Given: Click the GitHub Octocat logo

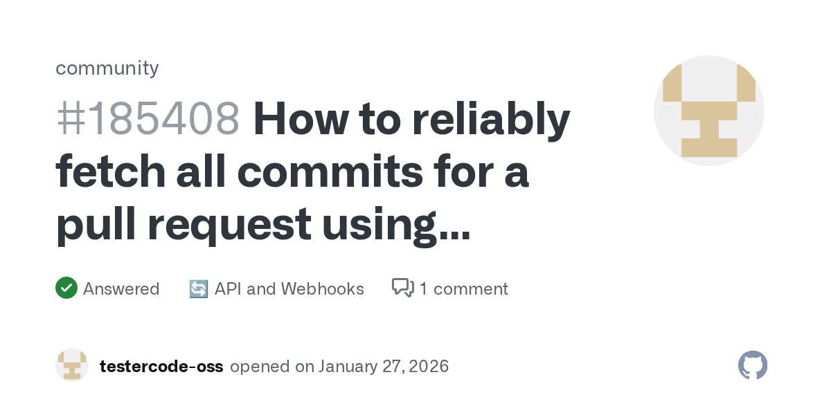Looking at the screenshot, I should [x=753, y=365].
